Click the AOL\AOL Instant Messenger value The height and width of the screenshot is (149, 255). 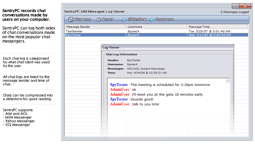click(x=146, y=69)
